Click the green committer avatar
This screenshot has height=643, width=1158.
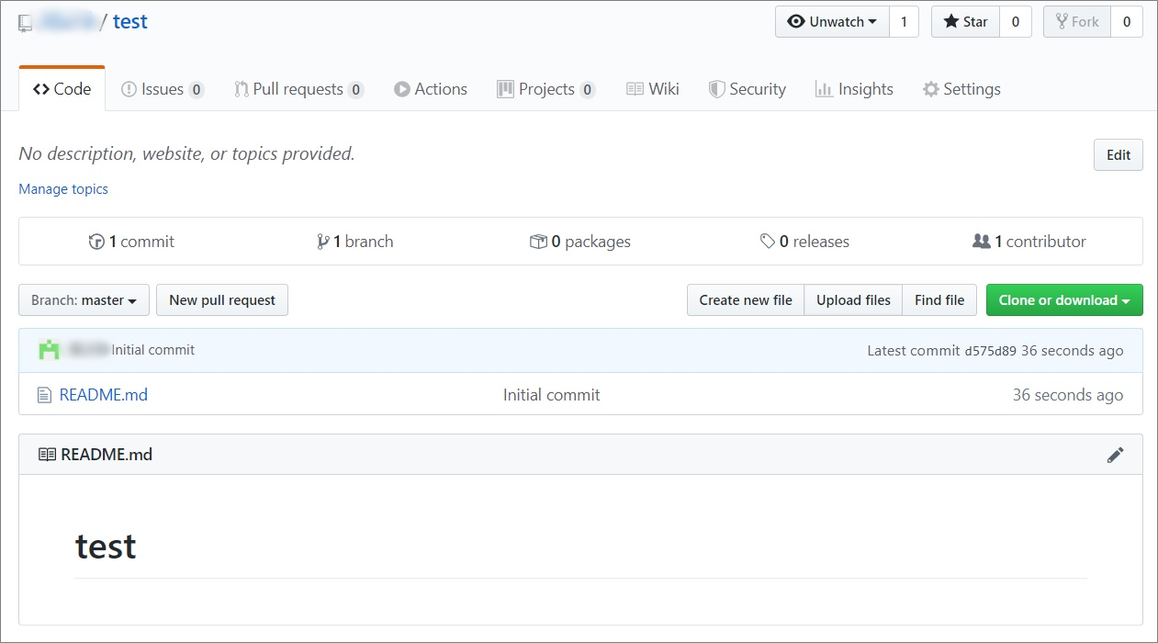pos(49,350)
